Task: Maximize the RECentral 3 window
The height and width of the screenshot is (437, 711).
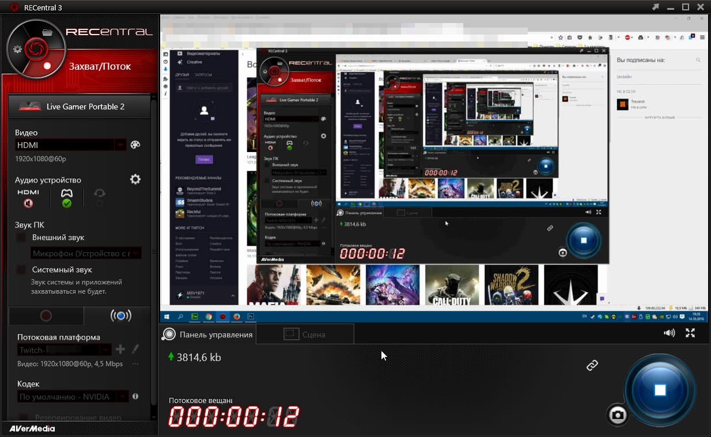Action: click(686, 7)
